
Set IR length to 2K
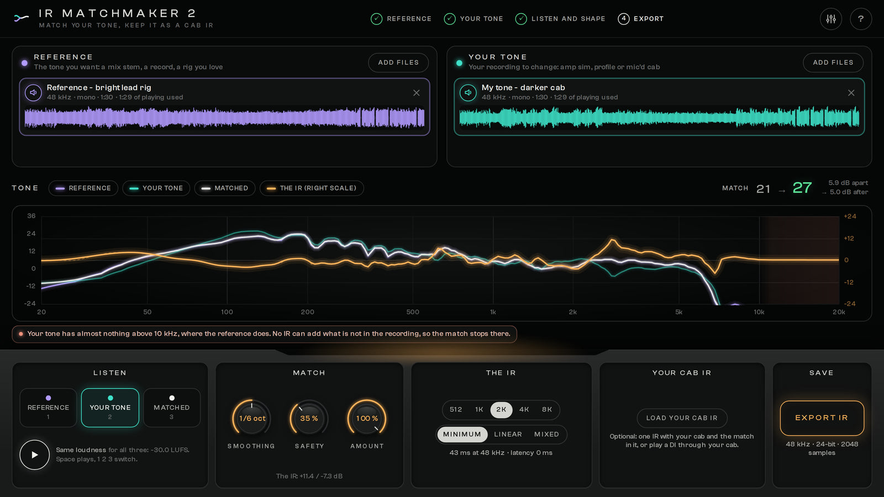tap(501, 410)
